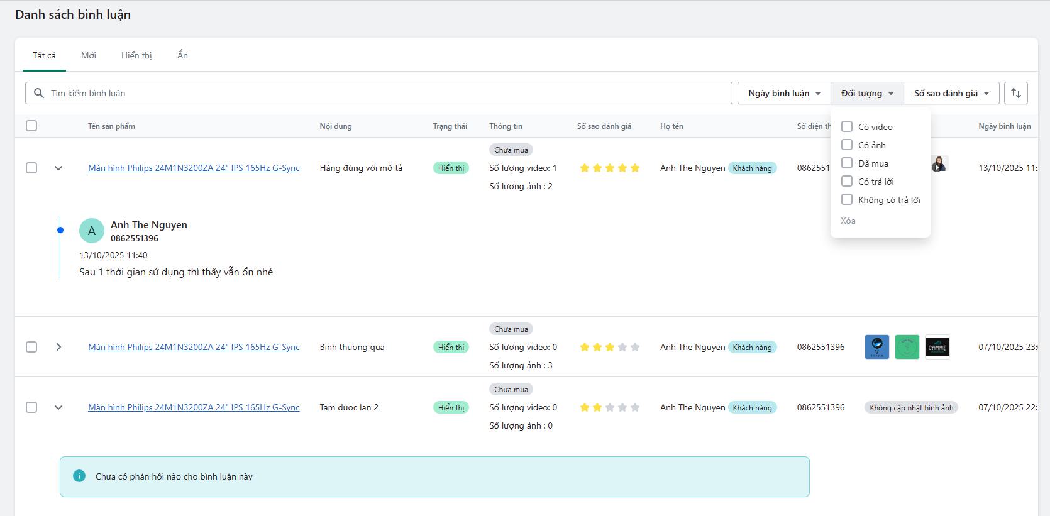Open the Số sao đánh giá dropdown
Image resolution: width=1050 pixels, height=516 pixels.
point(951,93)
